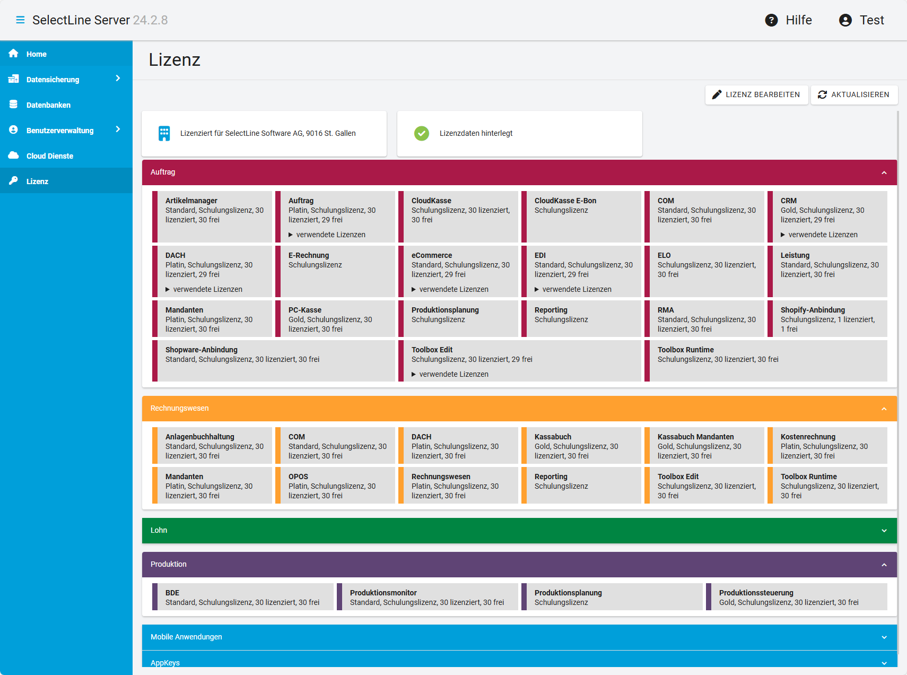Open Benutzerverwaltung menu item

66,130
